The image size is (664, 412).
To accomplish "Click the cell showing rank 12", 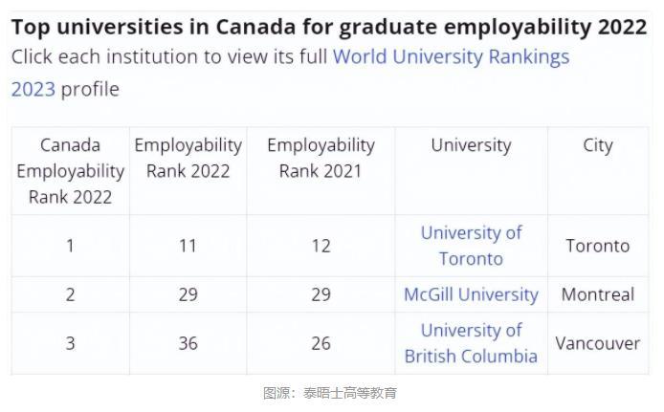I will (x=321, y=246).
